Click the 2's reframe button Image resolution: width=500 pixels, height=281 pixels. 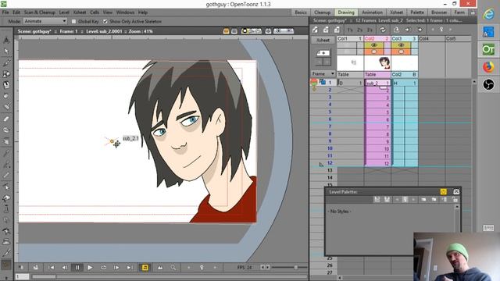point(360,30)
